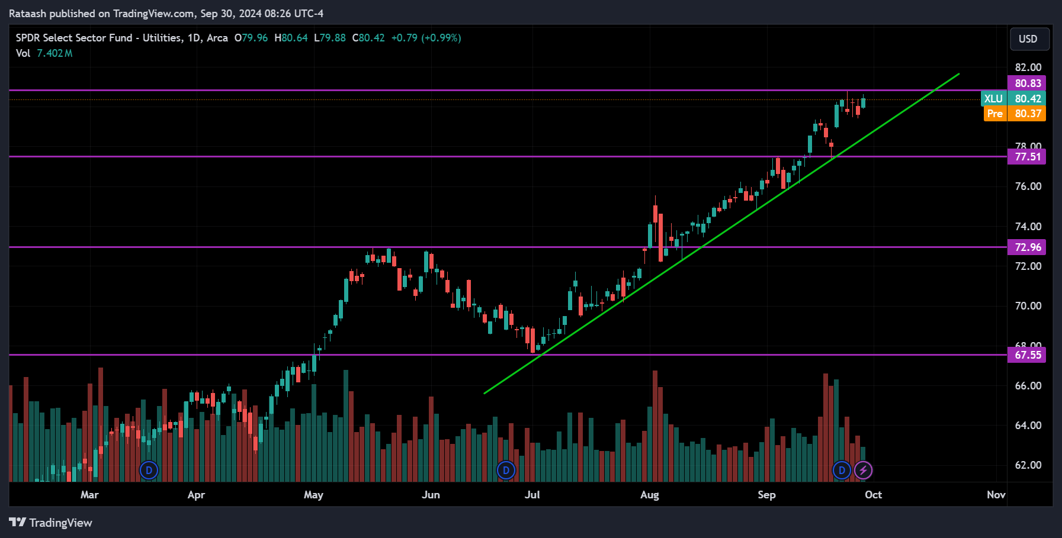Image resolution: width=1062 pixels, height=538 pixels.
Task: Click the Sep label on time axis
Action: click(x=766, y=495)
